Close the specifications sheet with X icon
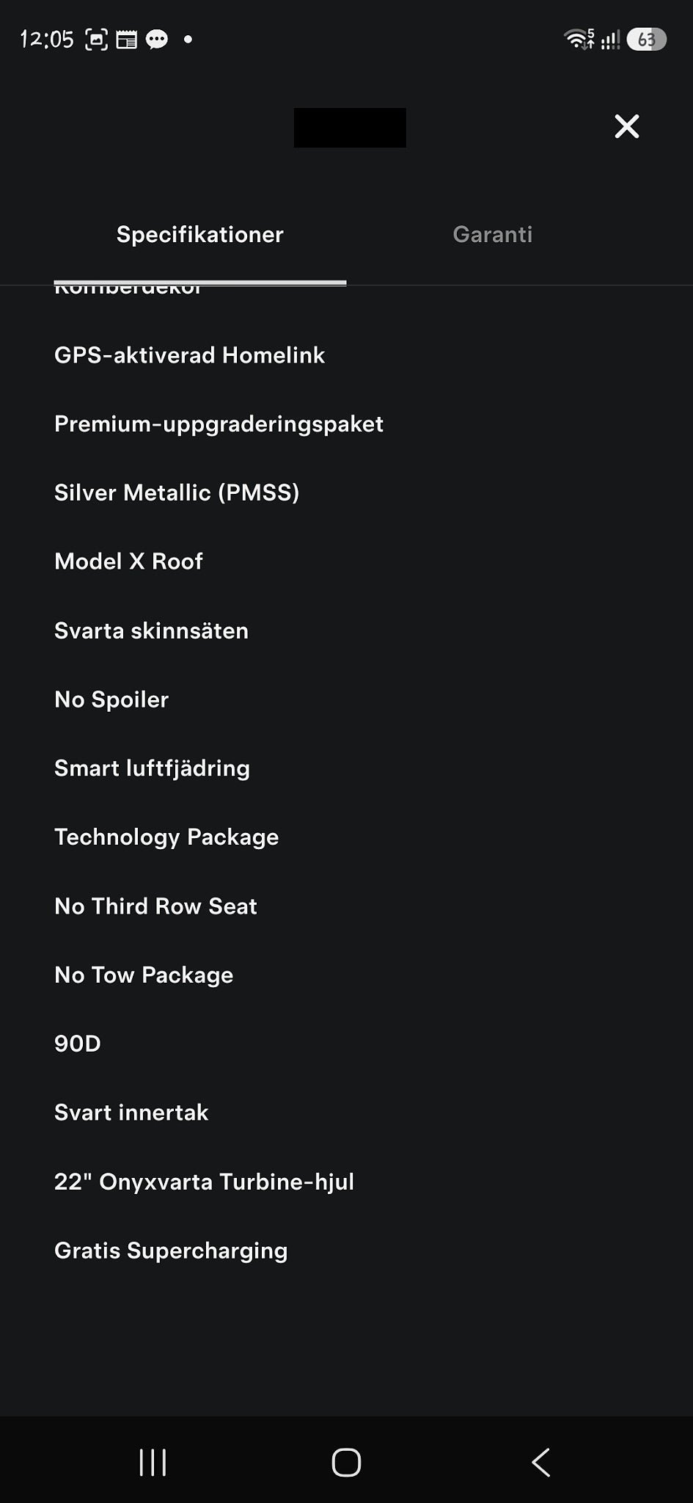The image size is (693, 1503). 627,126
